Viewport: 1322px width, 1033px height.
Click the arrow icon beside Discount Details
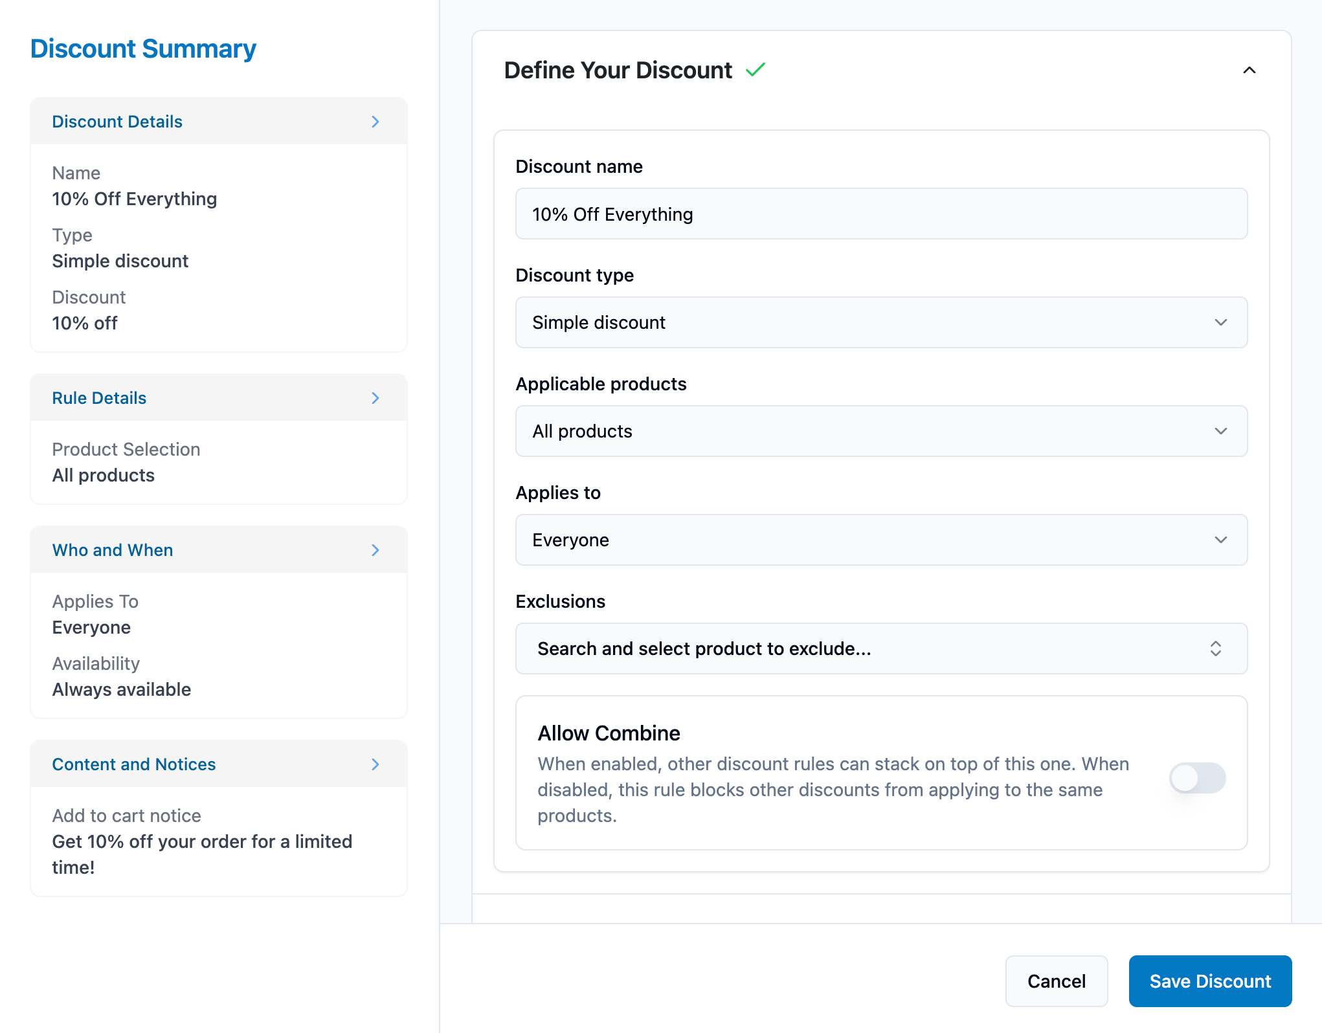[x=375, y=122]
